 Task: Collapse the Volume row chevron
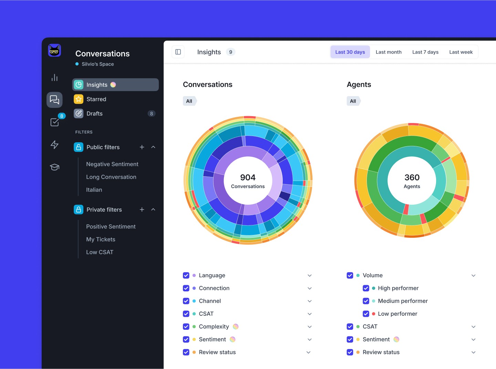[x=474, y=276]
